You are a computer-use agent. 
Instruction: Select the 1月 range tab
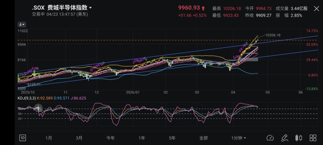click(x=49, y=138)
